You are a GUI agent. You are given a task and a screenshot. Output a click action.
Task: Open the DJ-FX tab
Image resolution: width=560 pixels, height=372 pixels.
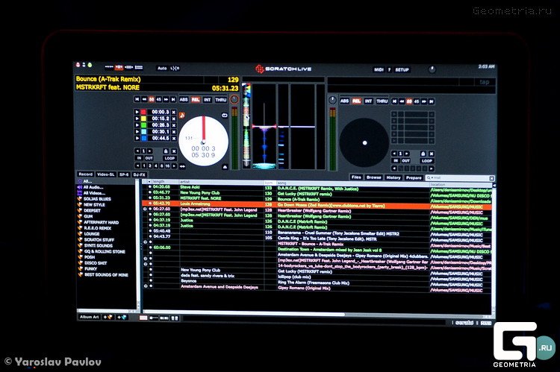pyautogui.click(x=139, y=174)
